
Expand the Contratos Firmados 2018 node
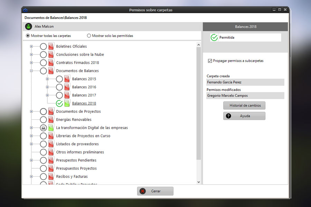[x=31, y=62]
